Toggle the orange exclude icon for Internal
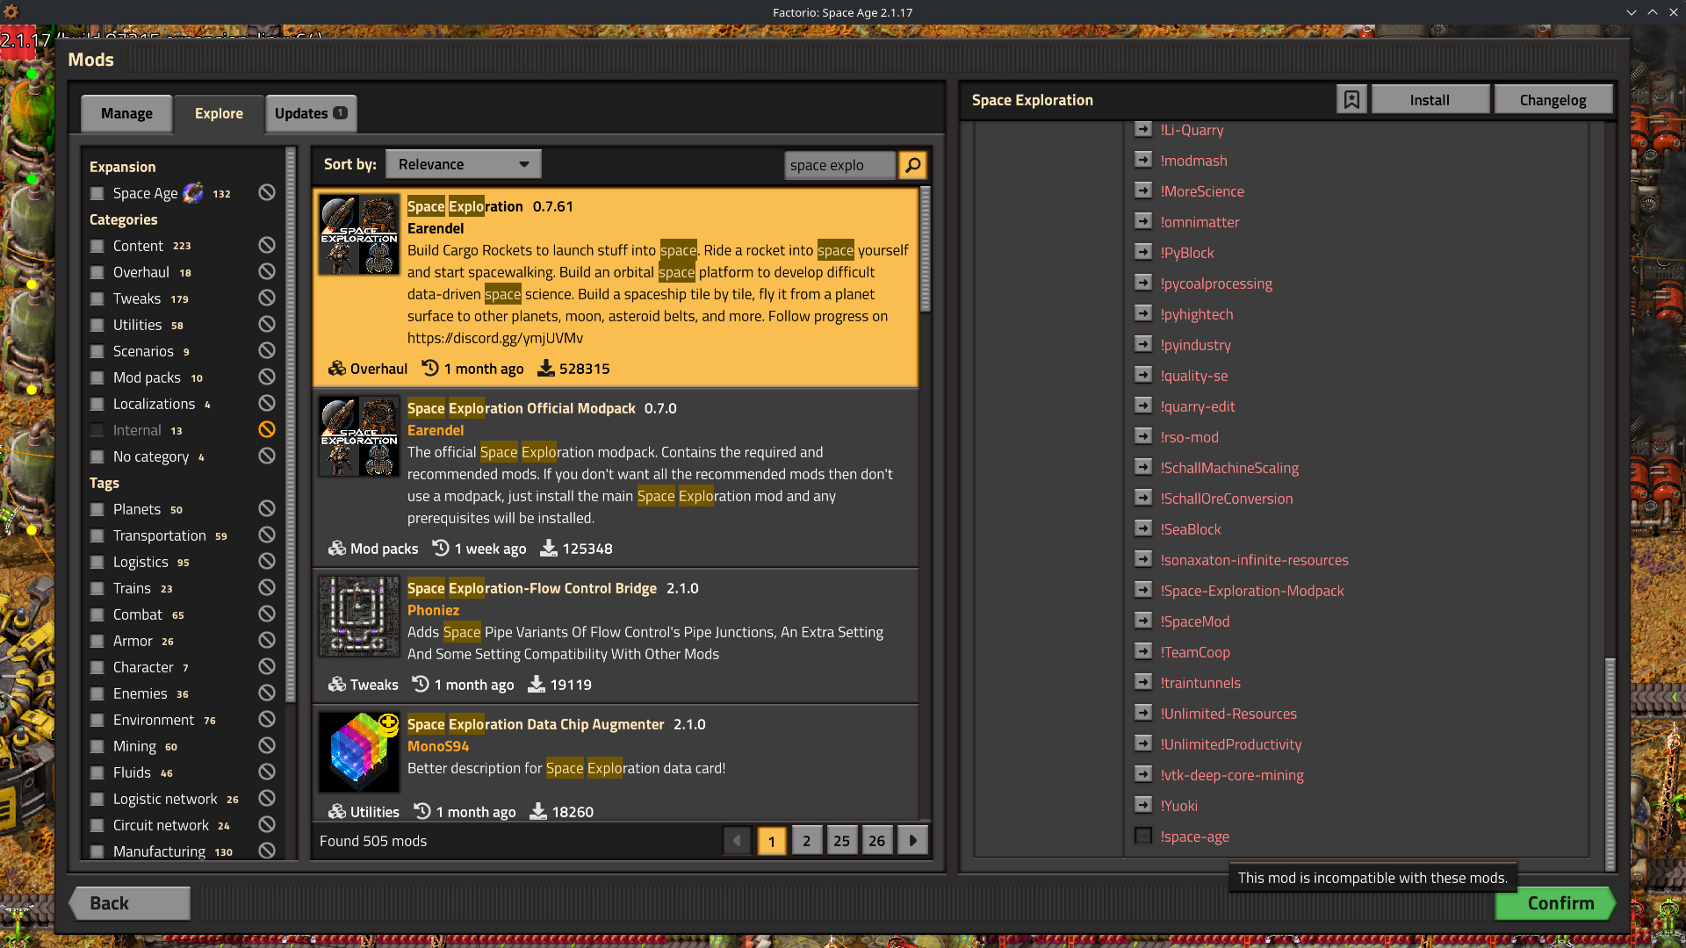 pos(267,429)
